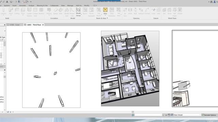Image resolution: width=218 pixels, height=122 pixels.
Task: Expand the Model Group dropdown arrow
Action: (x=81, y=14)
